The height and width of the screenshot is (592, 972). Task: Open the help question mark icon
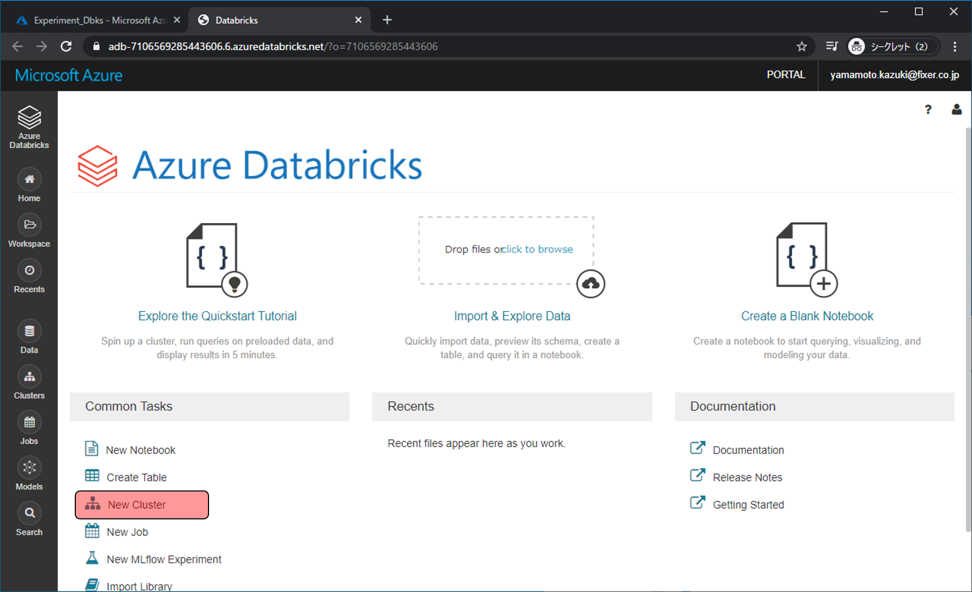click(928, 109)
